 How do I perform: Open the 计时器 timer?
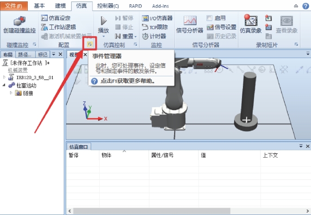[154, 36]
